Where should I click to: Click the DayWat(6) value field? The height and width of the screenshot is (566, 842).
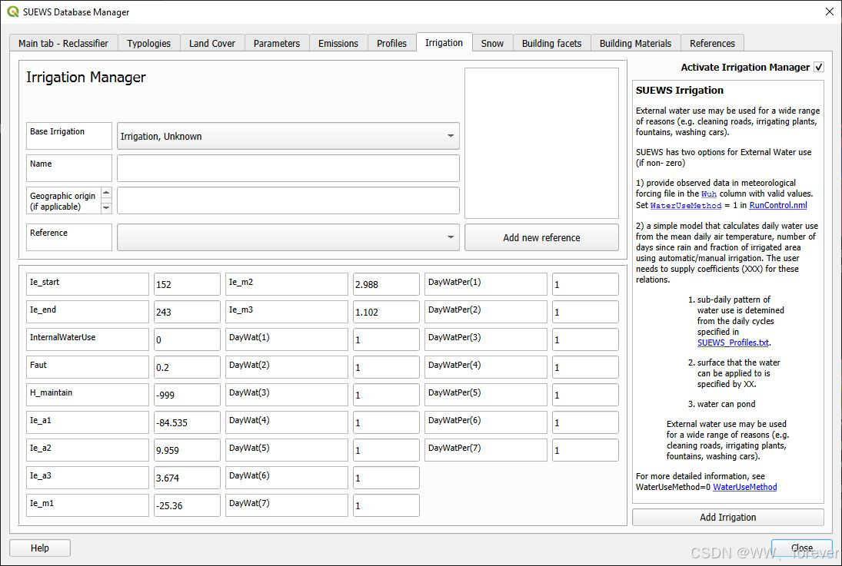coord(386,478)
